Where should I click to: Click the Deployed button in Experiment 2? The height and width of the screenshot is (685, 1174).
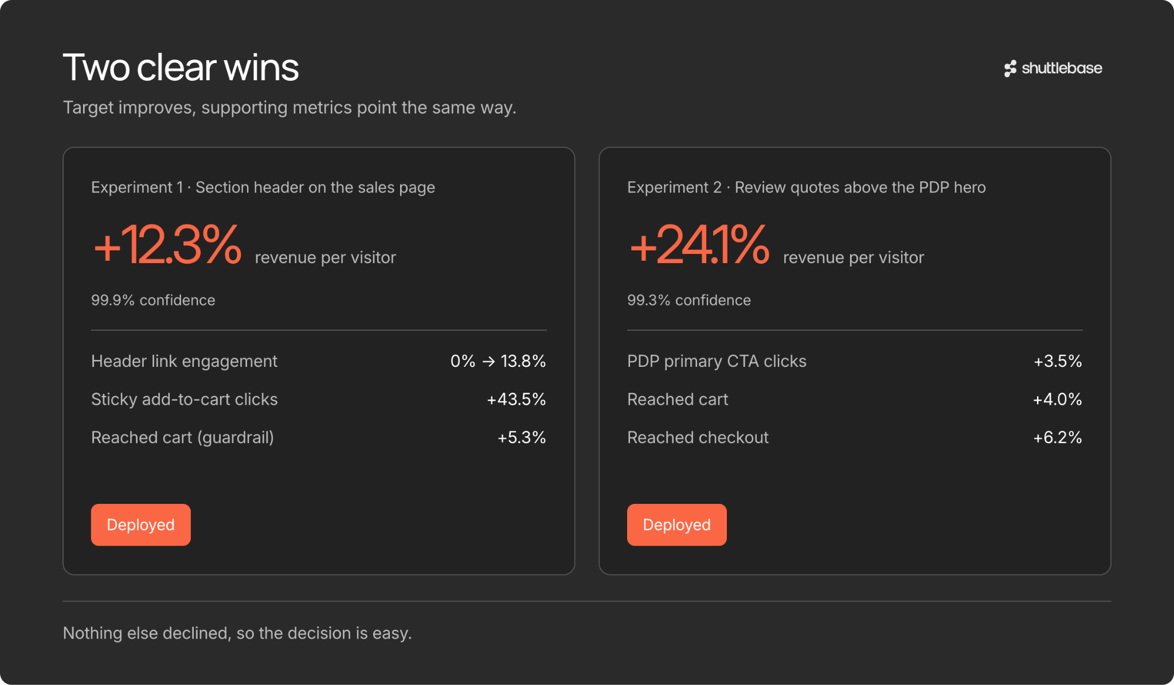(676, 524)
